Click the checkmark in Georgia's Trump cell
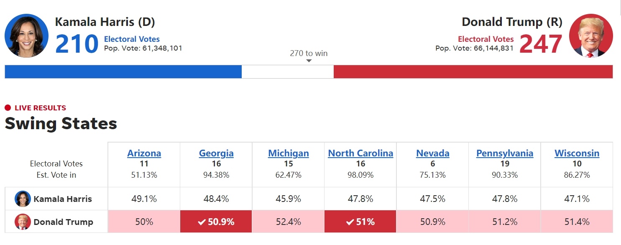 tap(202, 222)
